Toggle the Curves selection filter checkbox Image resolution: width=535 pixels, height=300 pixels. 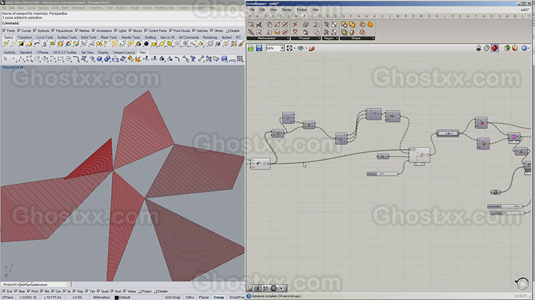click(19, 31)
